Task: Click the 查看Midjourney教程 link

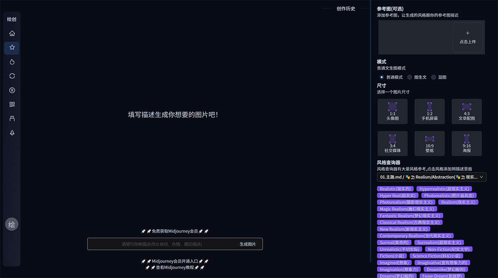Action: tap(174, 267)
